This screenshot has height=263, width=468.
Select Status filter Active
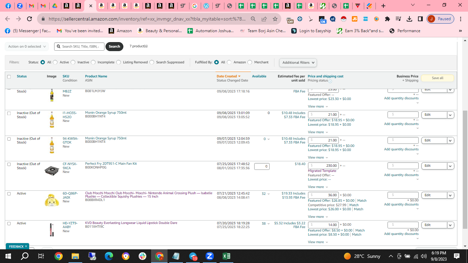coord(55,62)
